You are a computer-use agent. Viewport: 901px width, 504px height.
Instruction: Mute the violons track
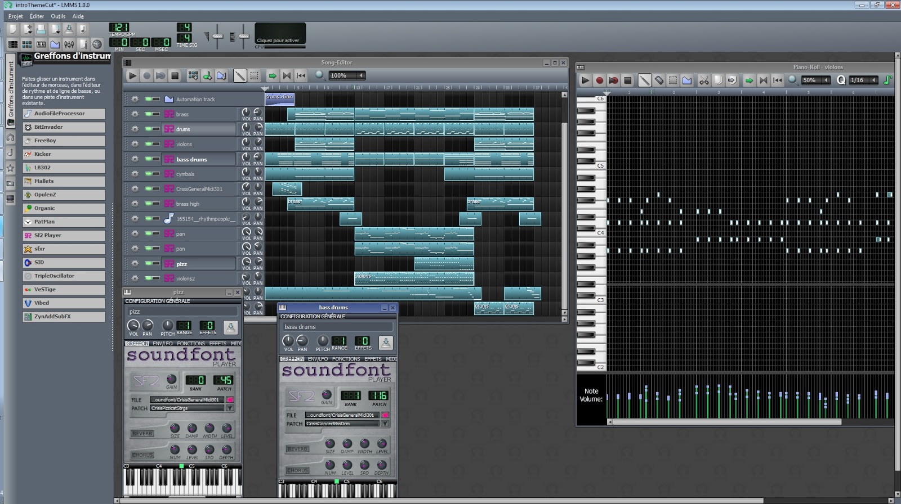[149, 144]
